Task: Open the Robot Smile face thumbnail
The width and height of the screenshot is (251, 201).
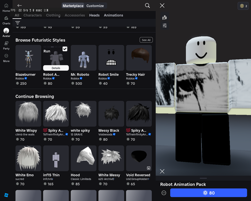Action: [x=111, y=58]
